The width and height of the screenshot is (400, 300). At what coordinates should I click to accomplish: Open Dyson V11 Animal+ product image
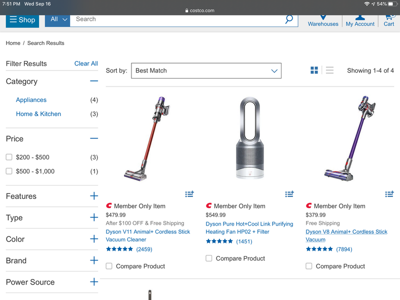coord(147,138)
